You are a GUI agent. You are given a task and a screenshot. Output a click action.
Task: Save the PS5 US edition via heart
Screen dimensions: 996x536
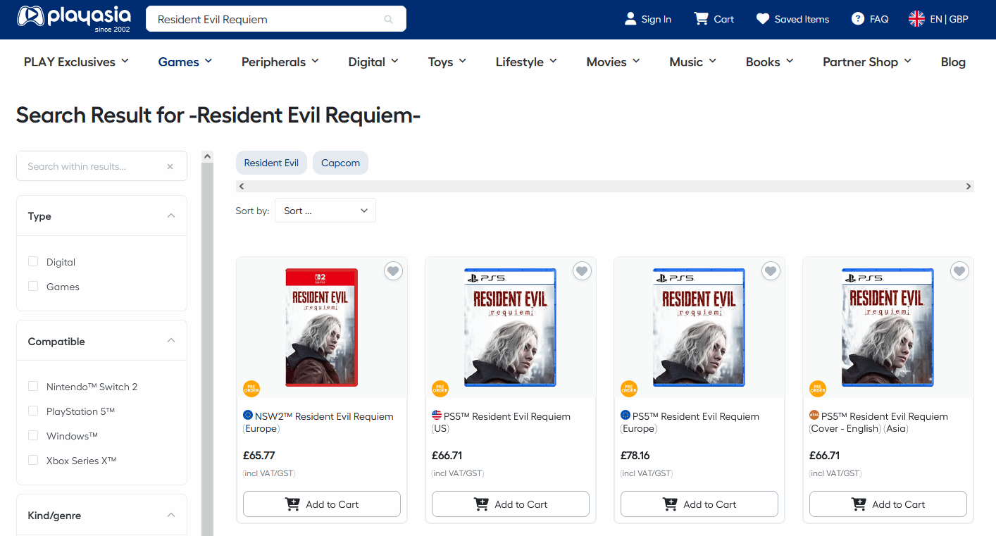point(582,270)
